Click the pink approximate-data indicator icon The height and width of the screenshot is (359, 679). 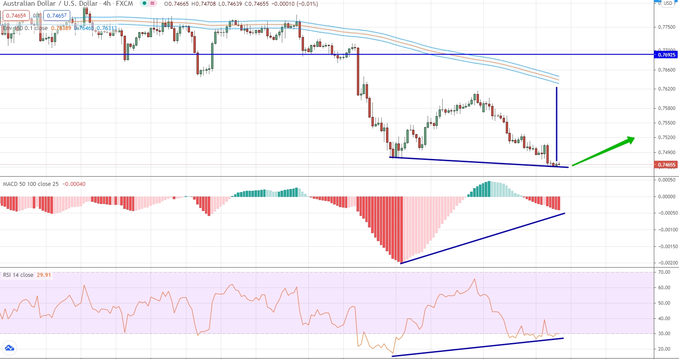[153, 4]
